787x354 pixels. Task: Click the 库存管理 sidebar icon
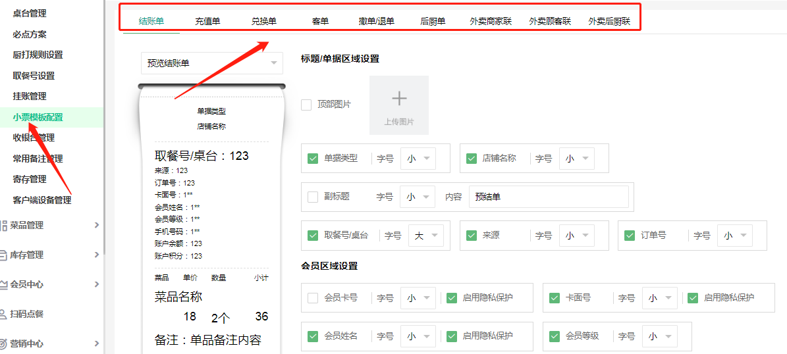click(x=4, y=255)
